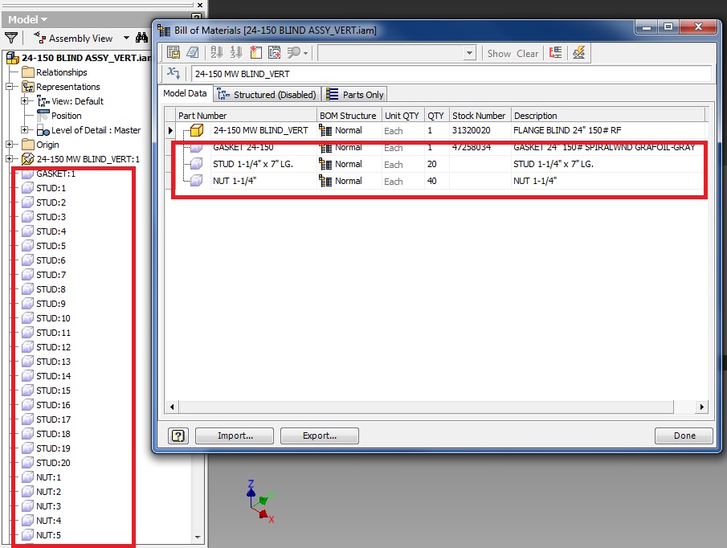Click the numeric sort icon in BOM toolbar

pyautogui.click(x=234, y=52)
